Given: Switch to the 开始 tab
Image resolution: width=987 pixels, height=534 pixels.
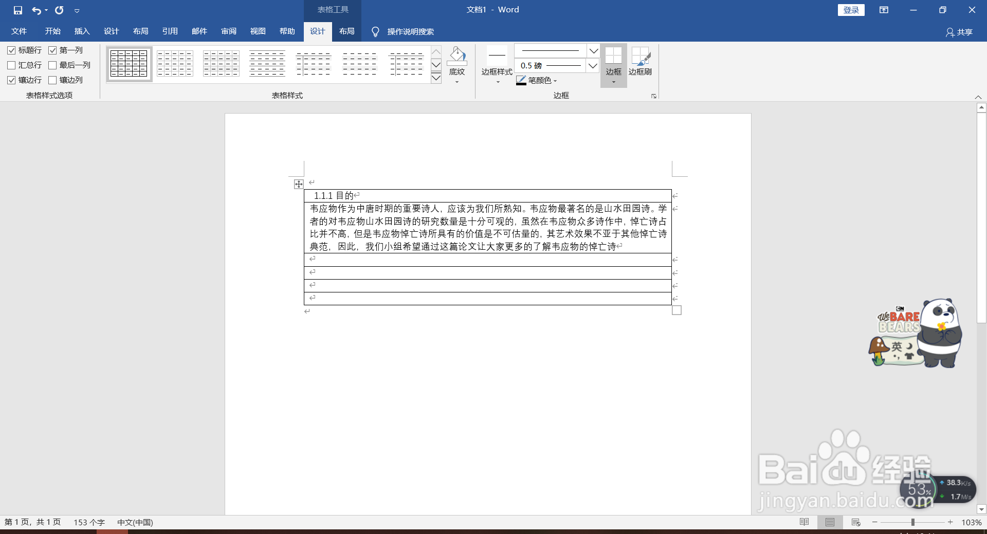Looking at the screenshot, I should click(52, 31).
